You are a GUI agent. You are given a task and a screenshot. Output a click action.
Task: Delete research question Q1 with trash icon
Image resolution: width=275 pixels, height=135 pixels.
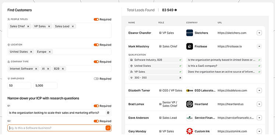tap(108, 113)
